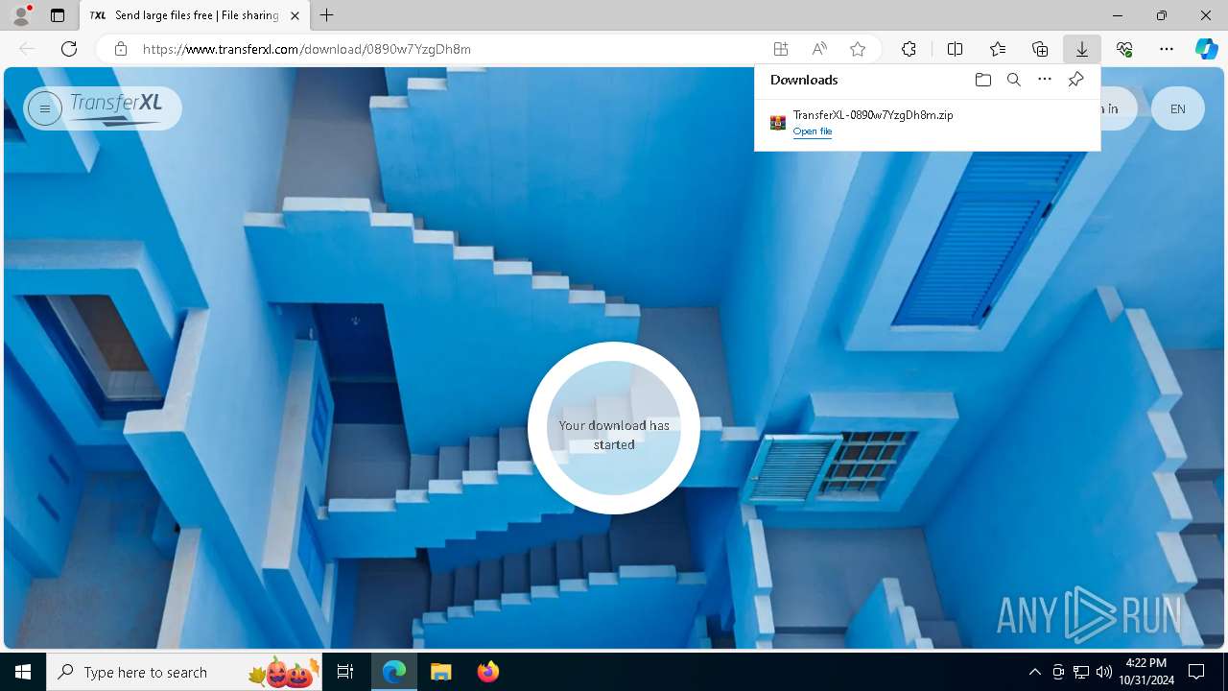
Task: Open a new tab
Action: [327, 15]
